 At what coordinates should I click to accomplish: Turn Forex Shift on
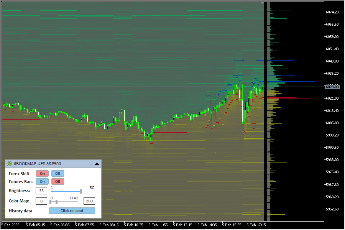[x=42, y=174]
